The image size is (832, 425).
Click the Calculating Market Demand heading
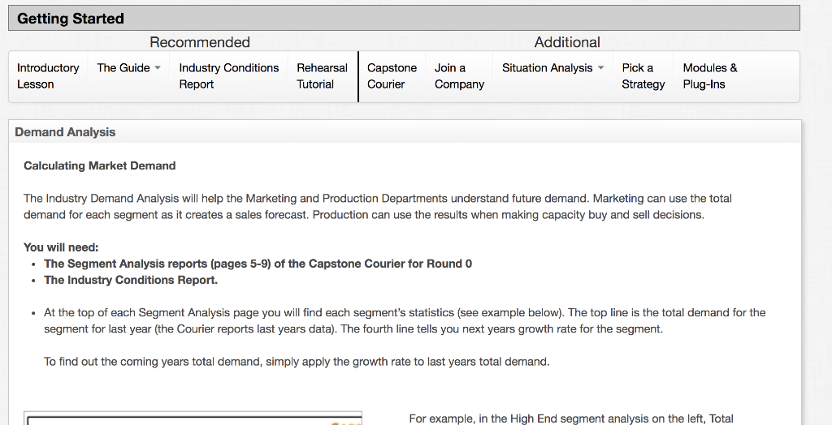click(x=100, y=166)
